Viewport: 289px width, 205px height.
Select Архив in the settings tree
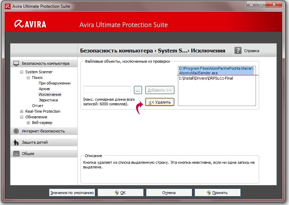click(x=44, y=89)
